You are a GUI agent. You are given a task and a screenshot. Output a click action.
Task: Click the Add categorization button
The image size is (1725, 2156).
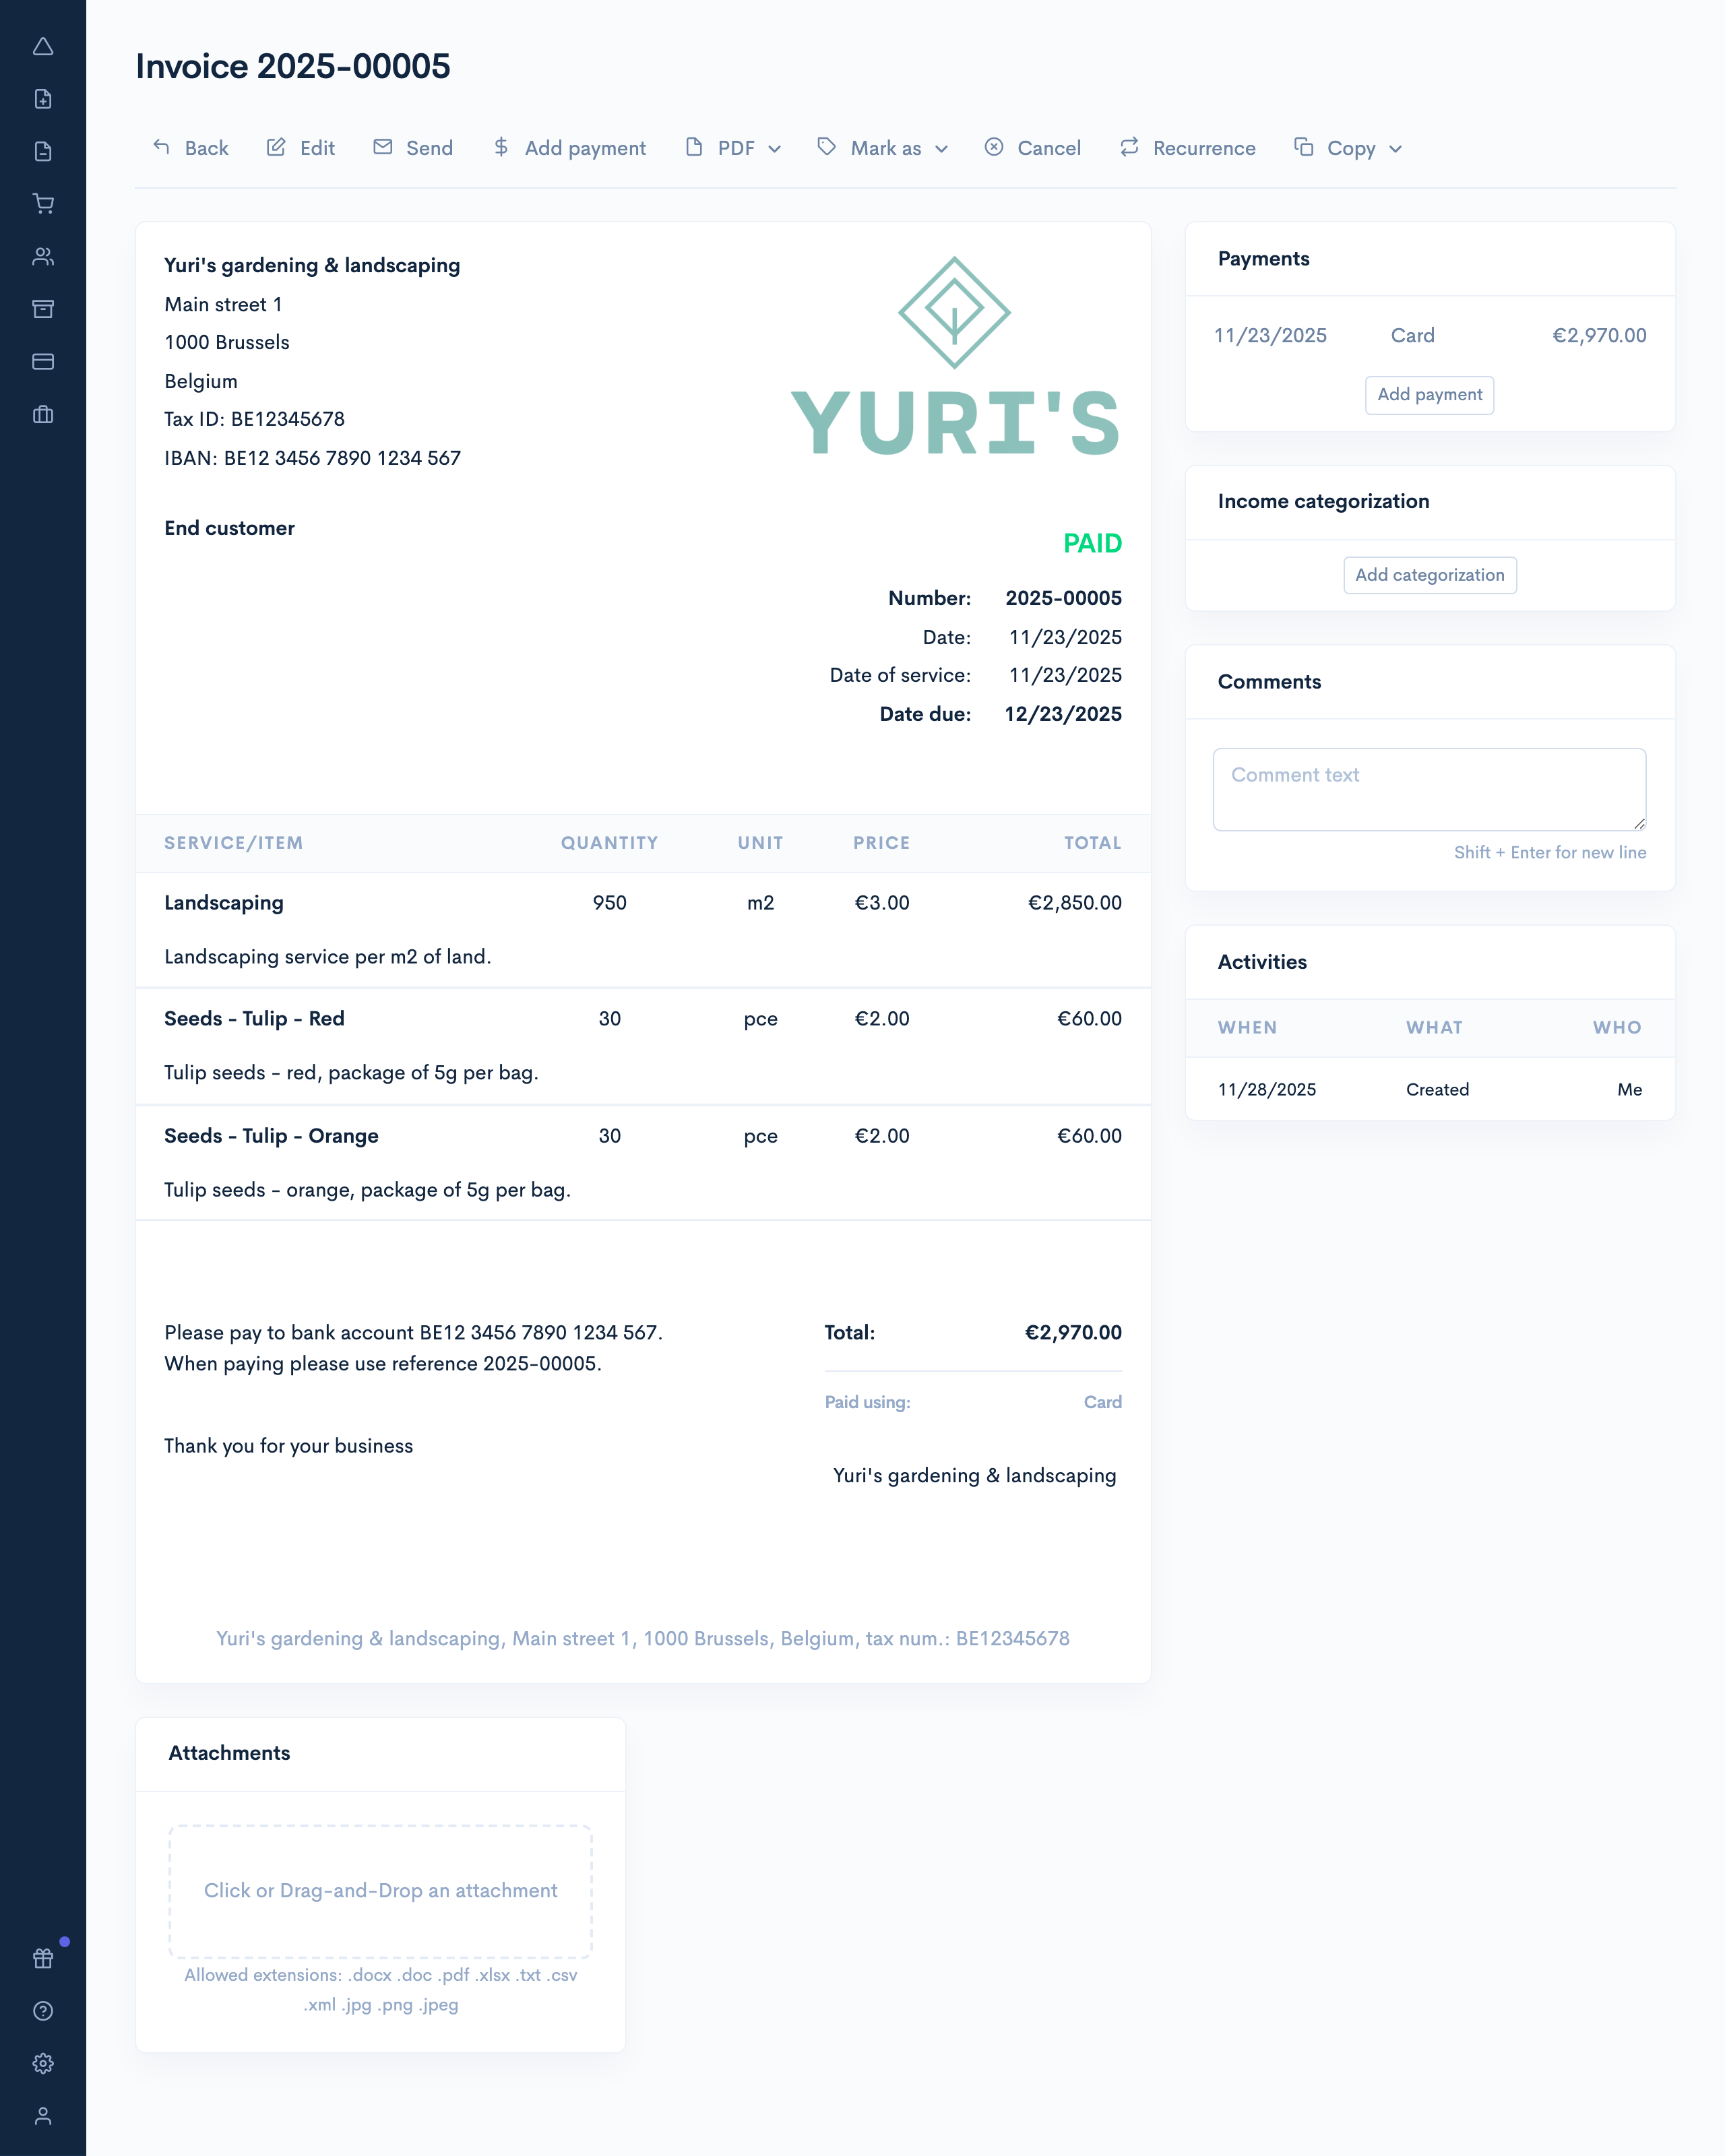(x=1429, y=575)
